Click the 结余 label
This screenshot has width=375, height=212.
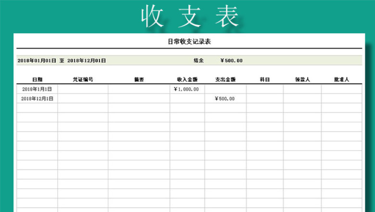click(x=199, y=61)
